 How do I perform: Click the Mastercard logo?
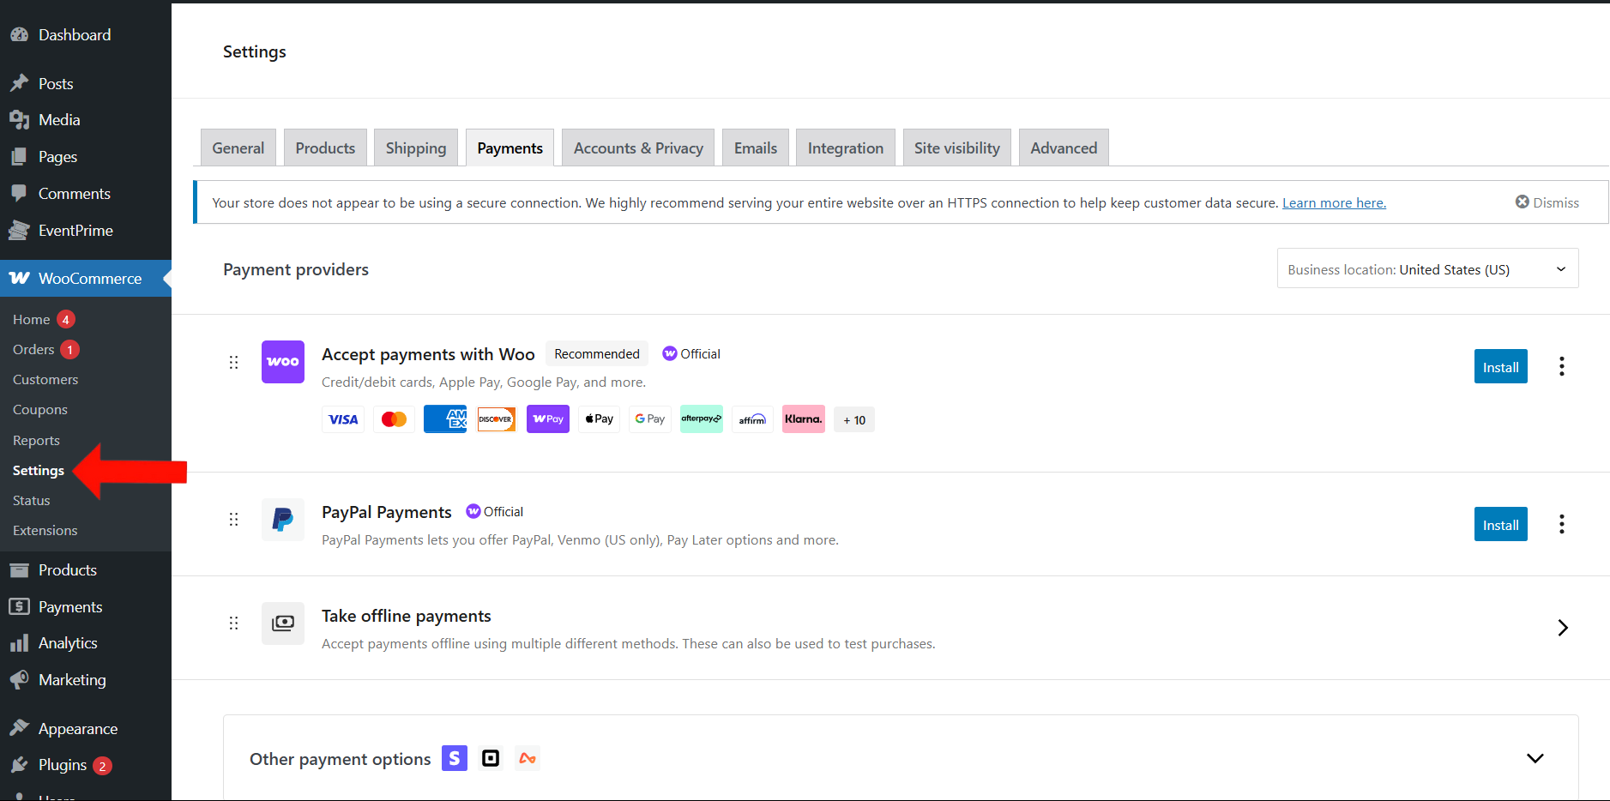[x=394, y=419]
